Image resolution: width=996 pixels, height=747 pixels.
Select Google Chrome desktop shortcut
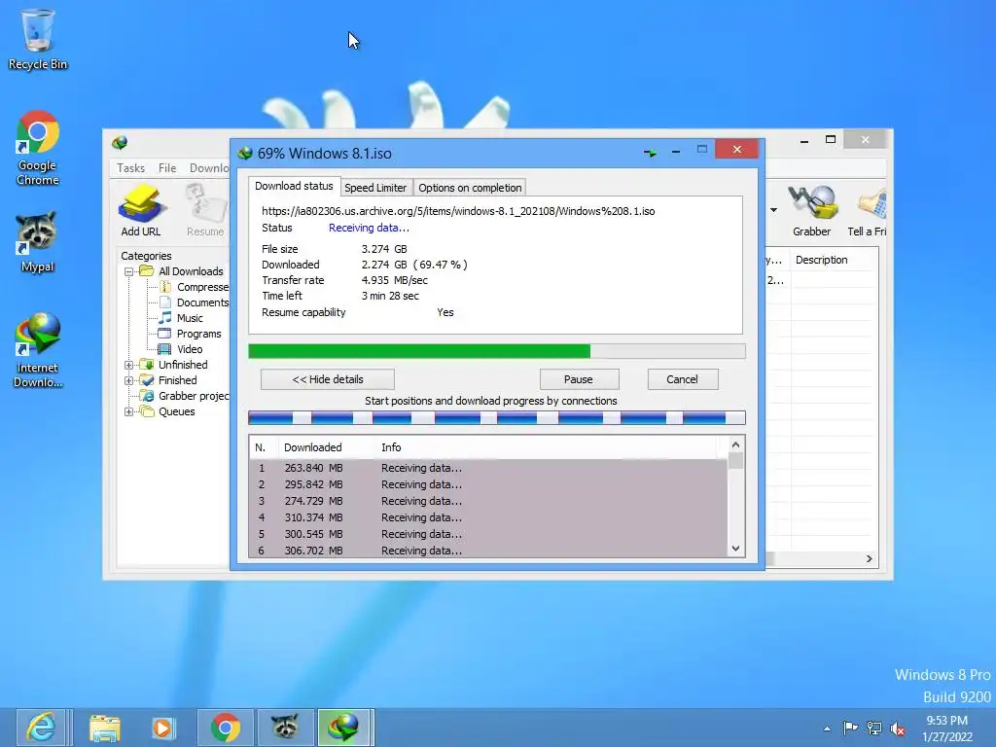coord(38,149)
